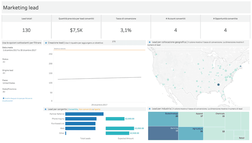Click the star icon beside the filter hint text
The height and width of the screenshot is (143, 252).
pos(4,98)
